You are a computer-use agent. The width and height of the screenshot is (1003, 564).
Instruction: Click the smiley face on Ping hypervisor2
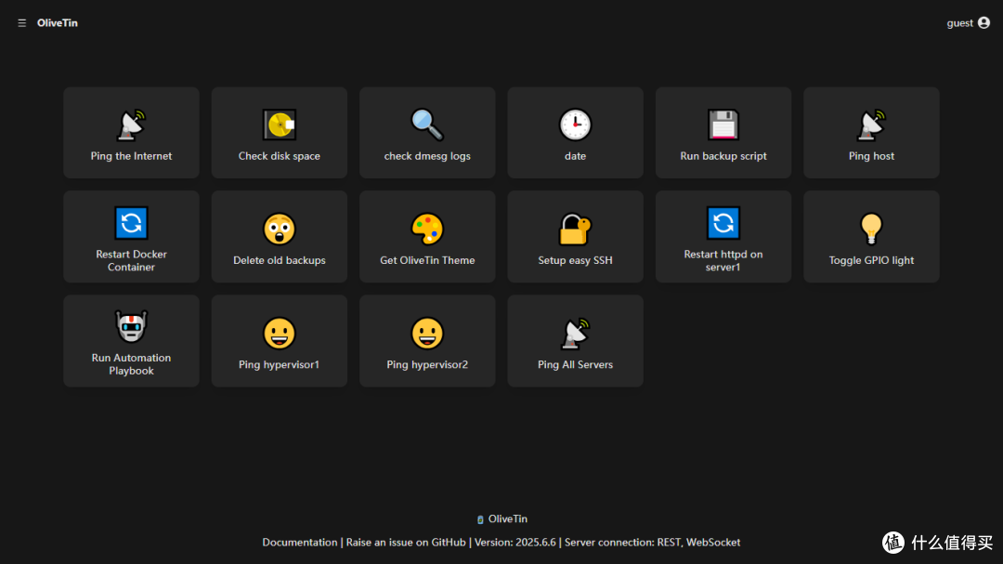[427, 333]
